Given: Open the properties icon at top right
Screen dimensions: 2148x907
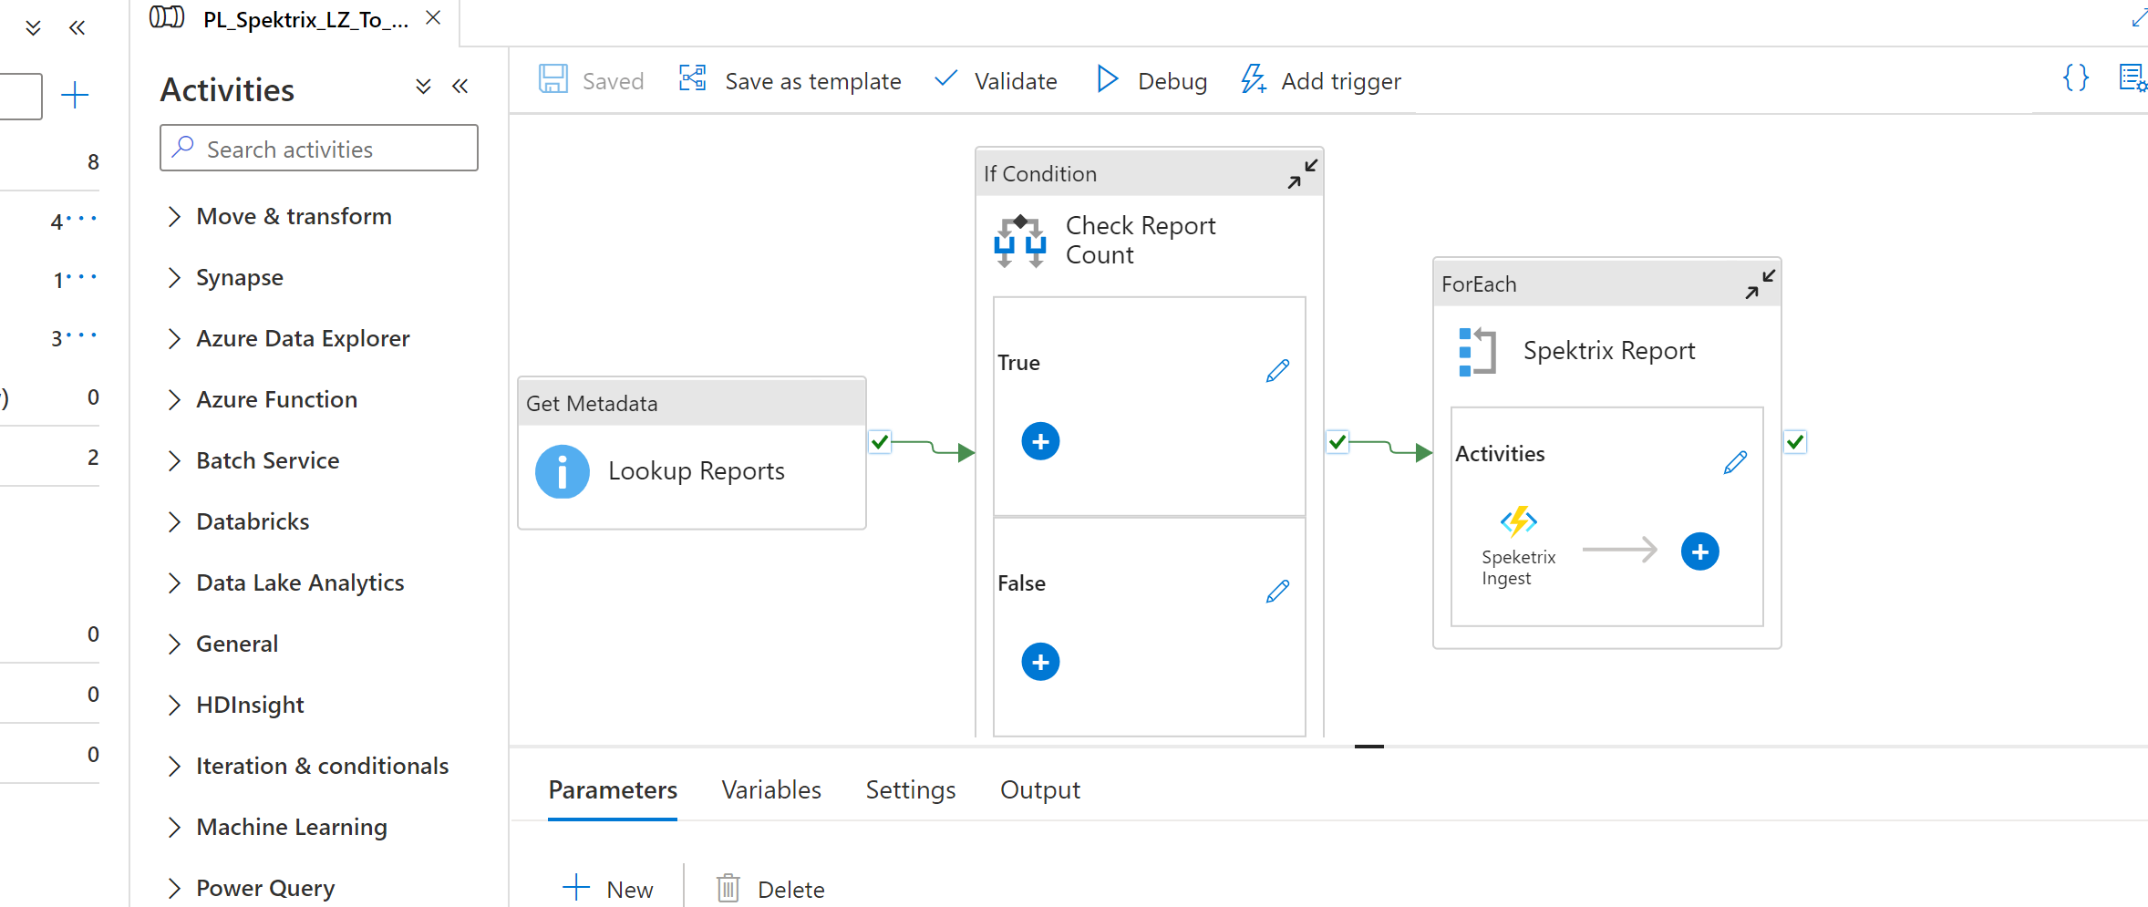Looking at the screenshot, I should 2133,77.
